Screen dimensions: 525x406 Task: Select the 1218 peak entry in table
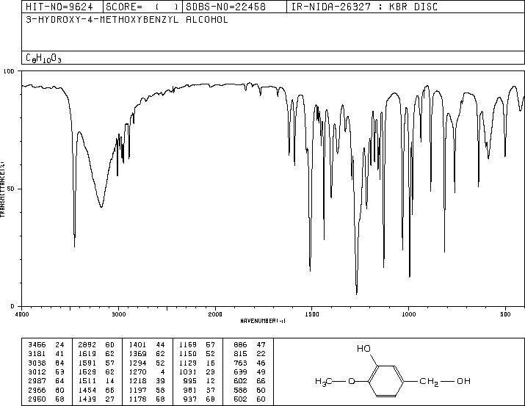coord(147,381)
